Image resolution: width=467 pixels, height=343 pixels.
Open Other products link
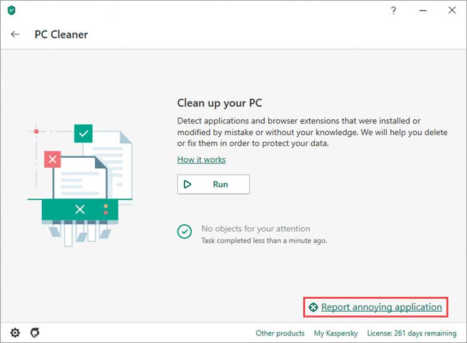click(x=280, y=333)
